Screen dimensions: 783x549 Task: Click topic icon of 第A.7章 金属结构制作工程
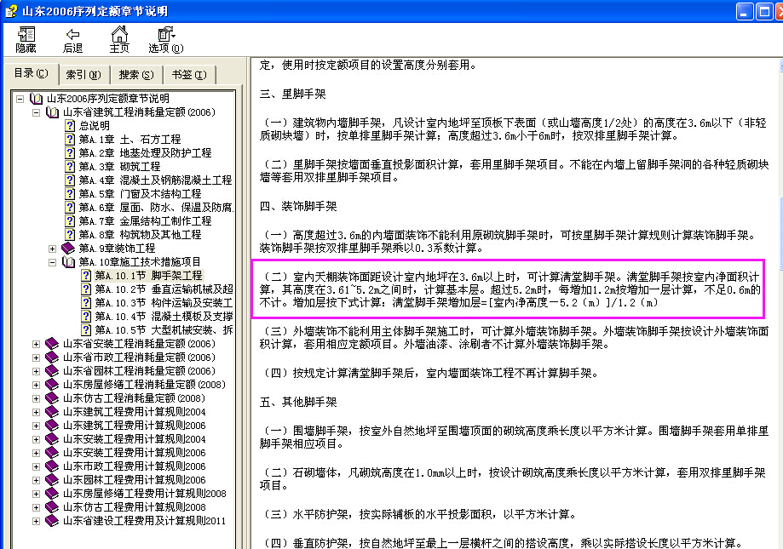click(x=71, y=221)
